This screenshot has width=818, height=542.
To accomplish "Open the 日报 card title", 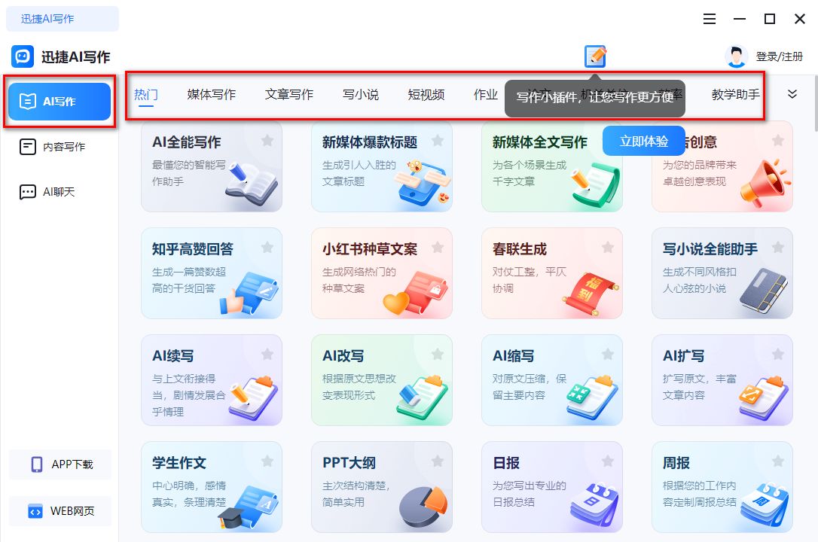I will point(506,463).
